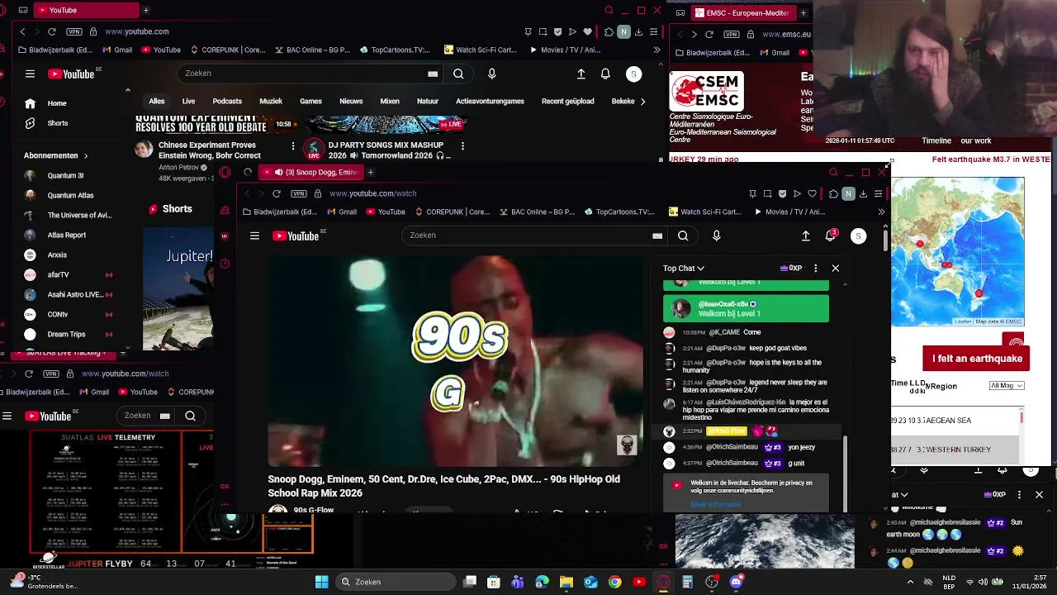Show hidden system tray icons
The image size is (1057, 595).
click(910, 582)
